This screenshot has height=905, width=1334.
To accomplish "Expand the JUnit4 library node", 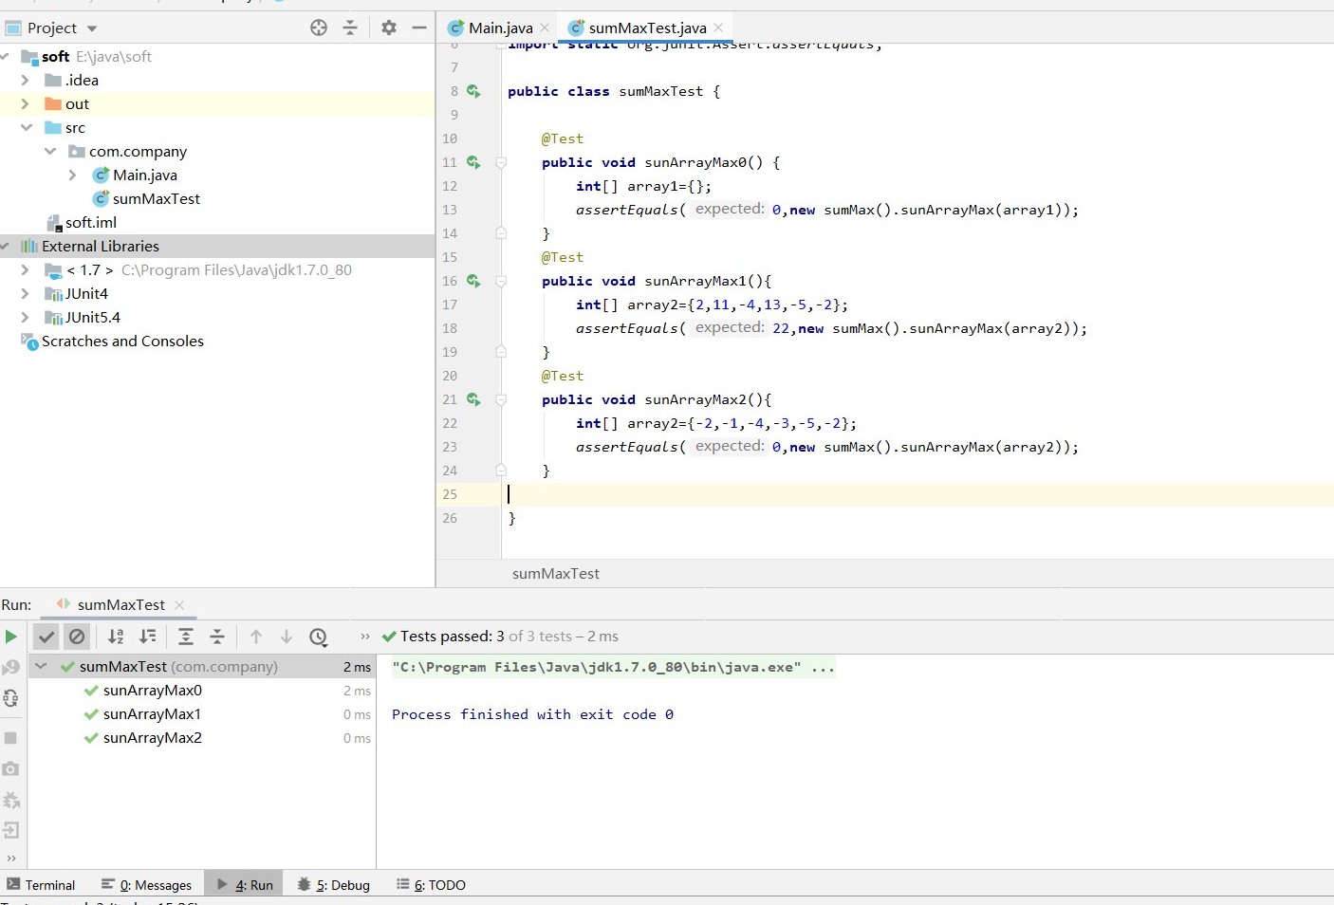I will point(26,294).
